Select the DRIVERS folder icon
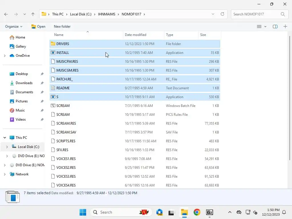The height and width of the screenshot is (219, 292). click(53, 44)
